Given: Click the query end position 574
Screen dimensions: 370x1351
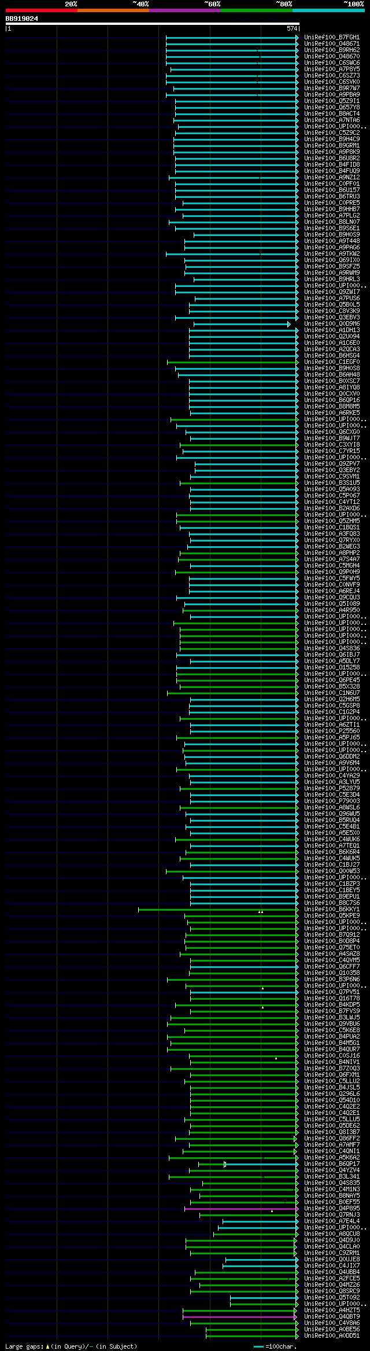Looking at the screenshot, I should tap(291, 28).
